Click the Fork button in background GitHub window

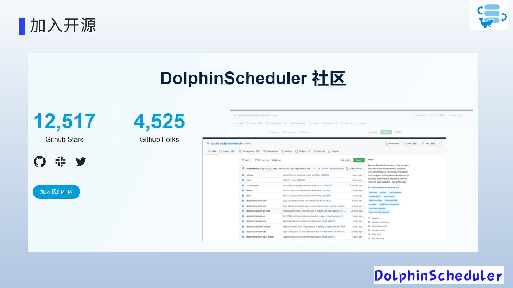(438, 116)
